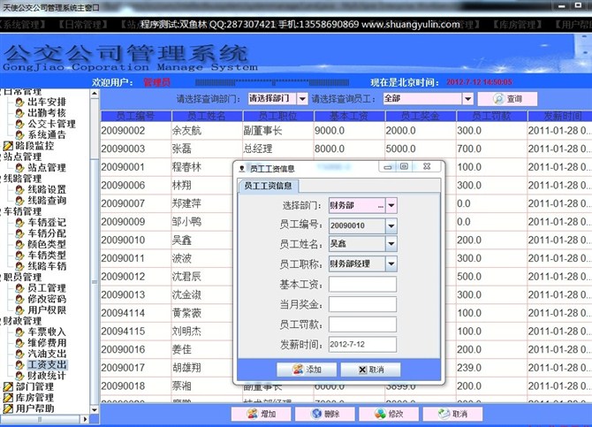This screenshot has width=592, height=427.
Task: Click sidebar scroll-up arrow
Action: 95,93
